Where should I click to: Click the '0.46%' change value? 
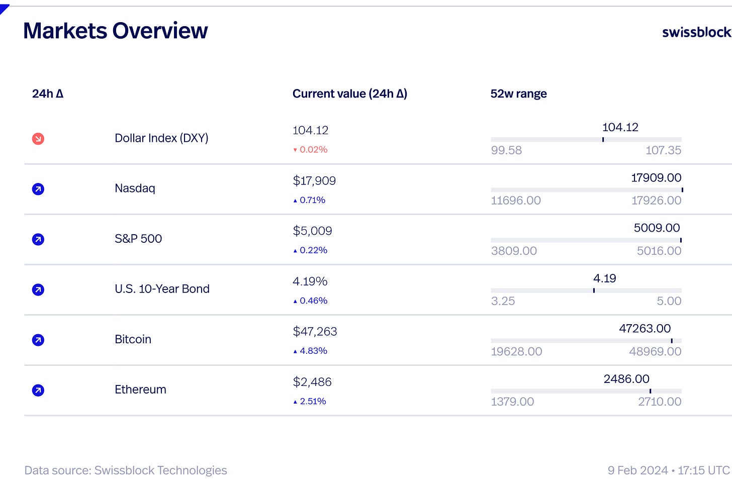coord(313,301)
